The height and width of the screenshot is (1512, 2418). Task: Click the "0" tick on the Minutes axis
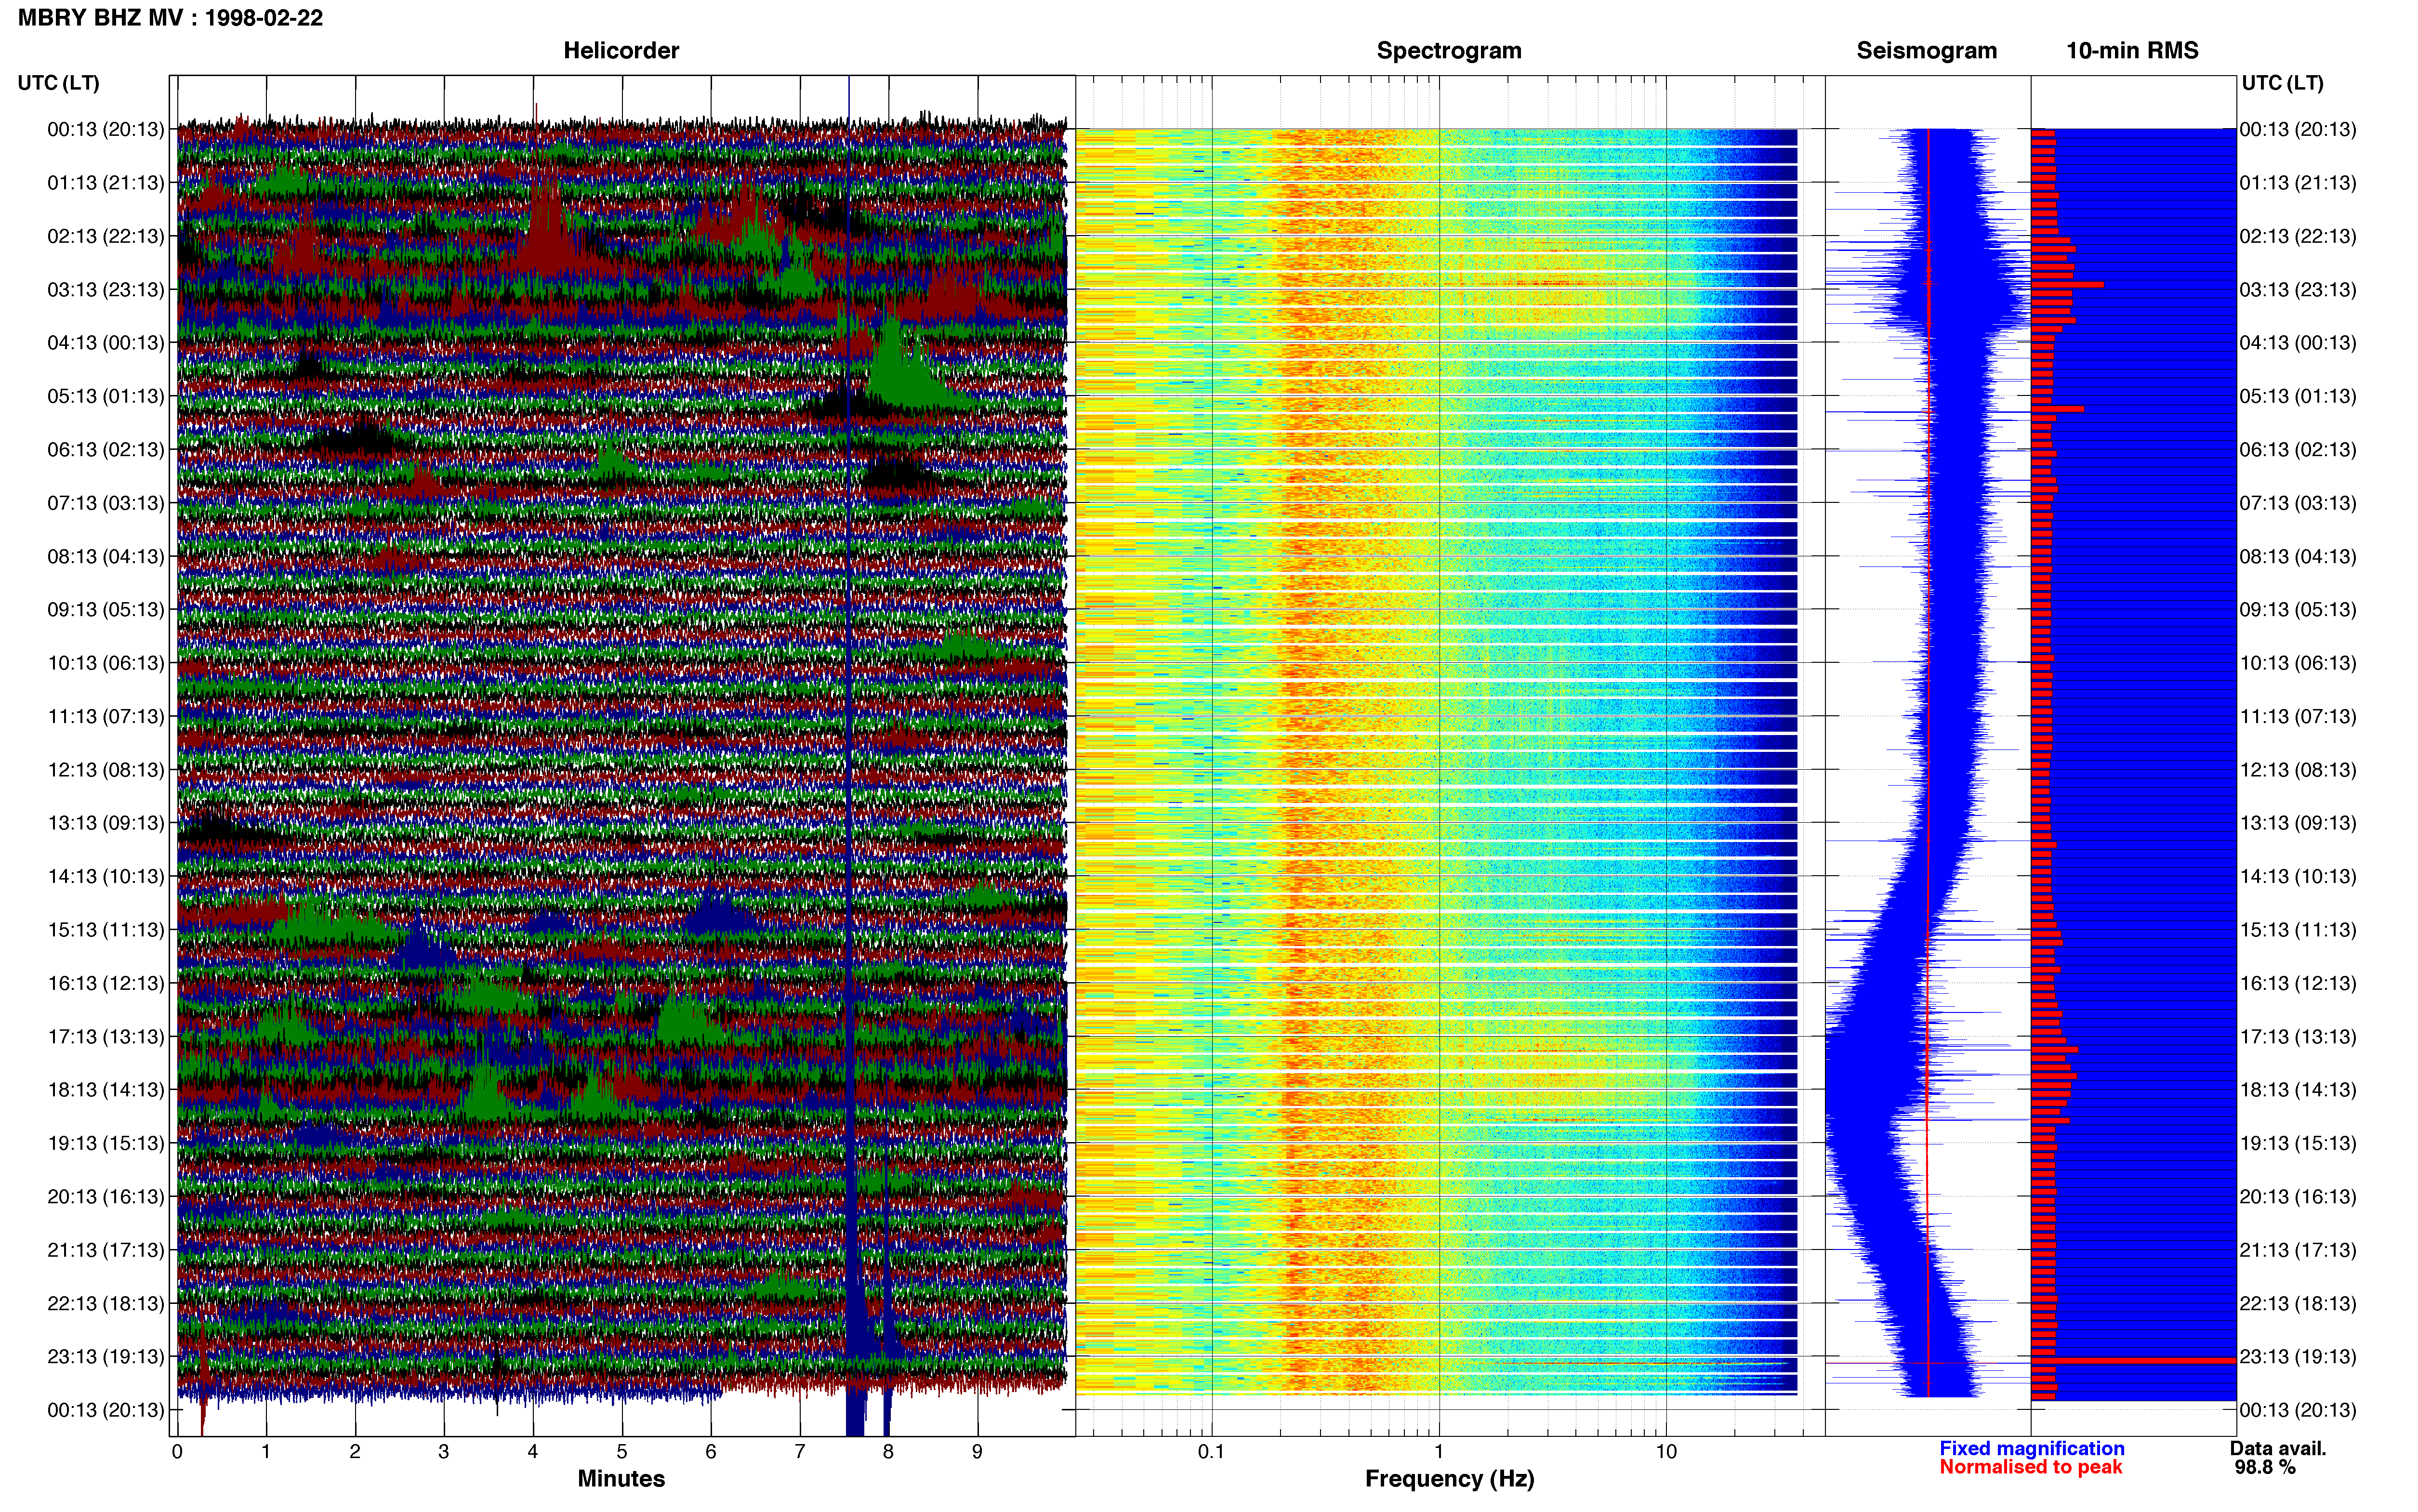[177, 1451]
